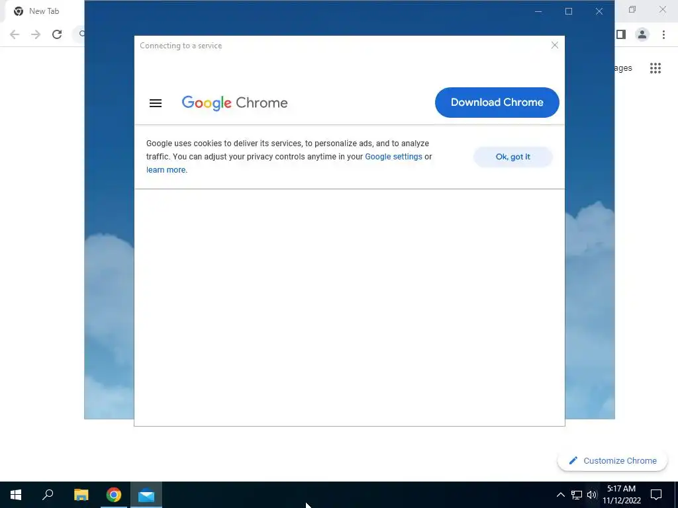Image resolution: width=678 pixels, height=508 pixels.
Task: Open clock showing 5:17 AM
Action: point(621,495)
